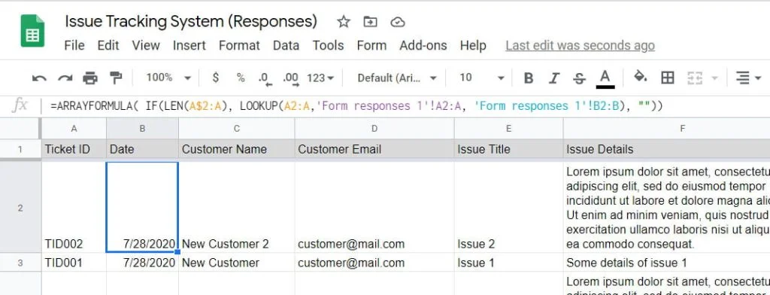
Task: Select column F header
Action: pos(667,129)
